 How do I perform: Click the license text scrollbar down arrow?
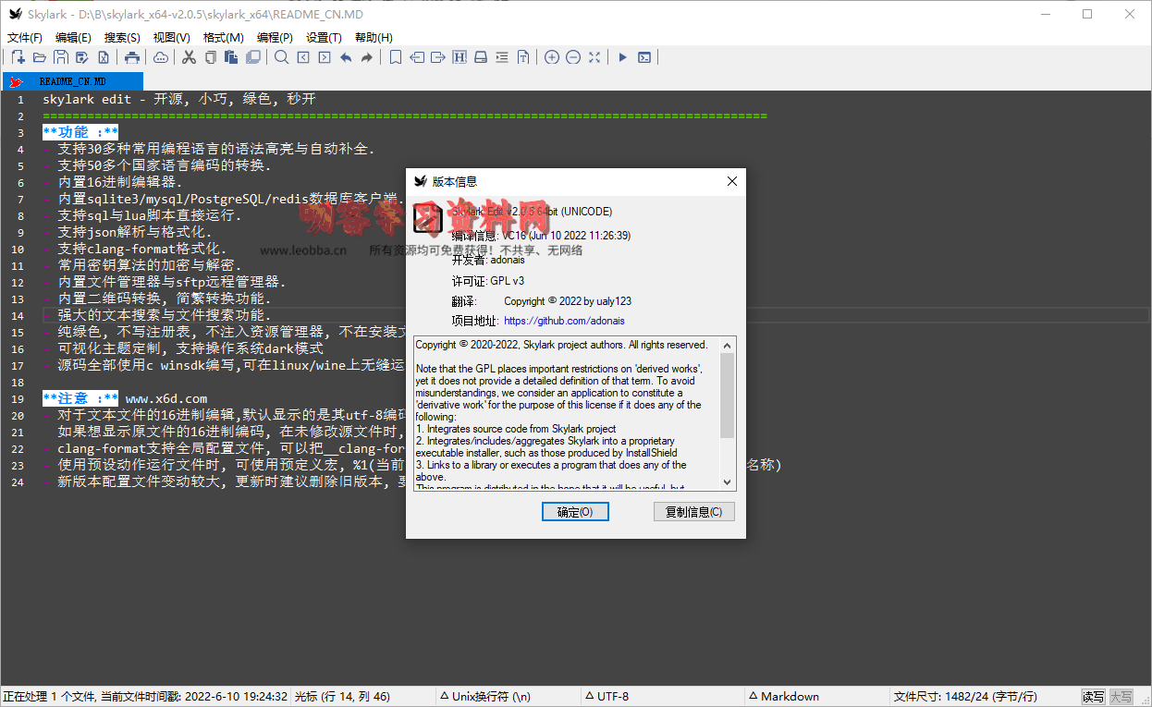click(727, 482)
